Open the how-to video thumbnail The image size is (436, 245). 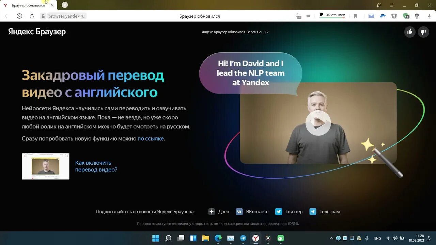[46, 166]
